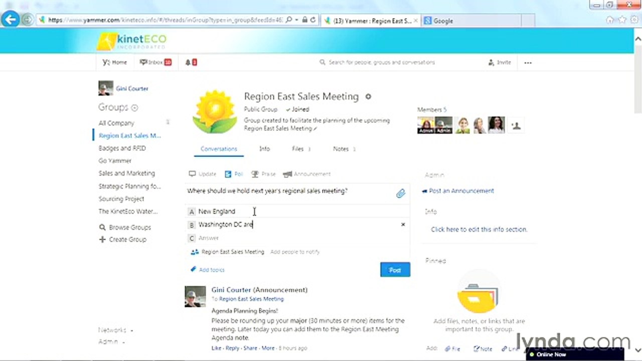The image size is (642, 361).
Task: Refresh the page from the address bar
Action: [x=313, y=21]
